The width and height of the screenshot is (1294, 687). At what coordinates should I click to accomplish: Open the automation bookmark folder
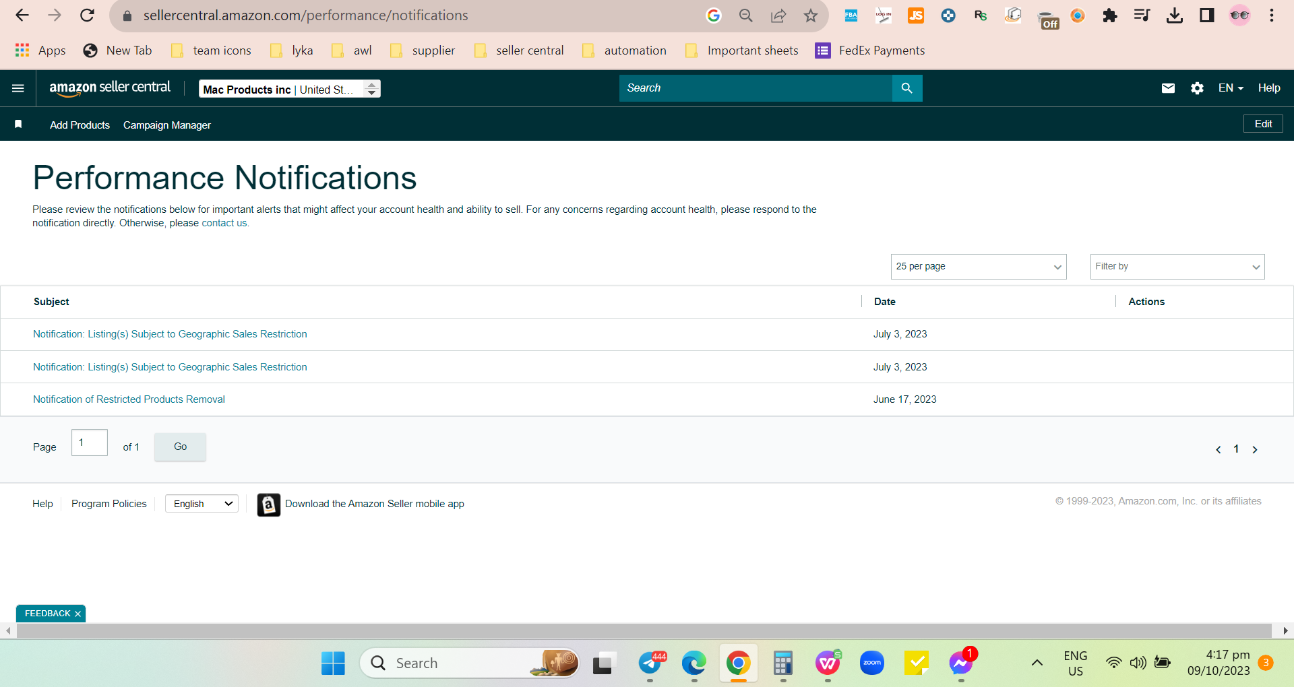[624, 51]
